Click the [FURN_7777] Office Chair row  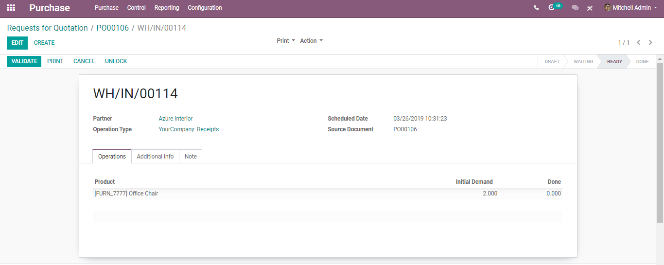pos(328,194)
